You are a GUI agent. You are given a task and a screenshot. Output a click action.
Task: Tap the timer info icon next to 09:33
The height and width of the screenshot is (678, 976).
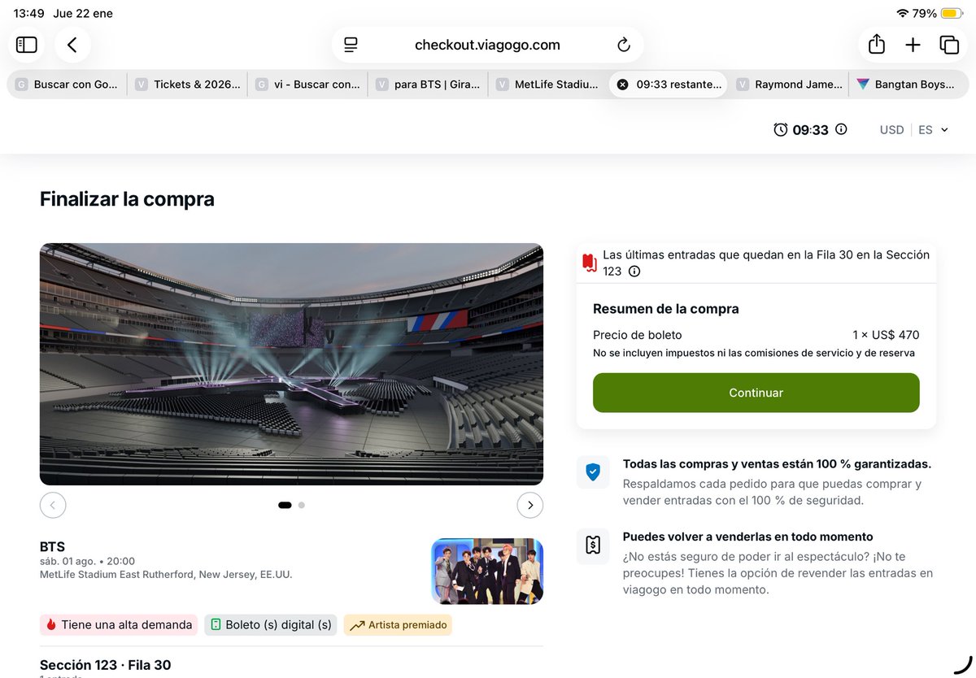pyautogui.click(x=841, y=129)
